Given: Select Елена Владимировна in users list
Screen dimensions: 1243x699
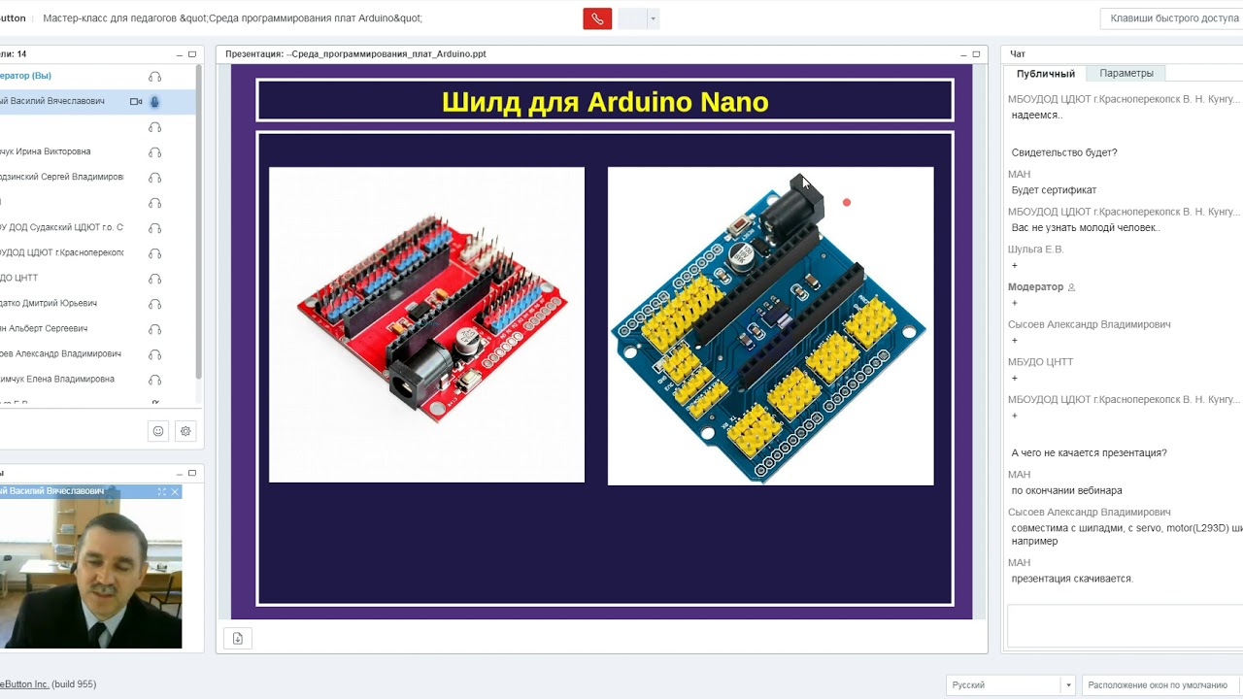Looking at the screenshot, I should pos(97,380).
